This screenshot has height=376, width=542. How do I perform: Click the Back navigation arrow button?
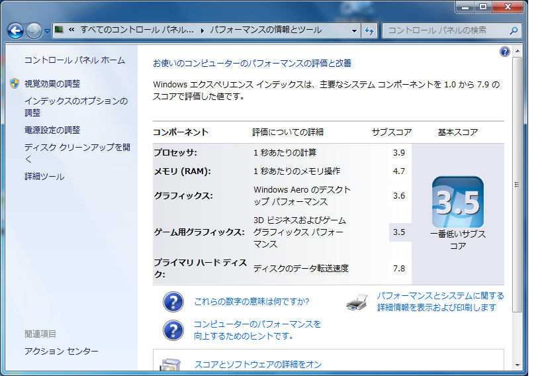[x=16, y=30]
